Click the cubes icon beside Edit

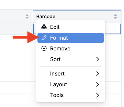tap(44, 27)
